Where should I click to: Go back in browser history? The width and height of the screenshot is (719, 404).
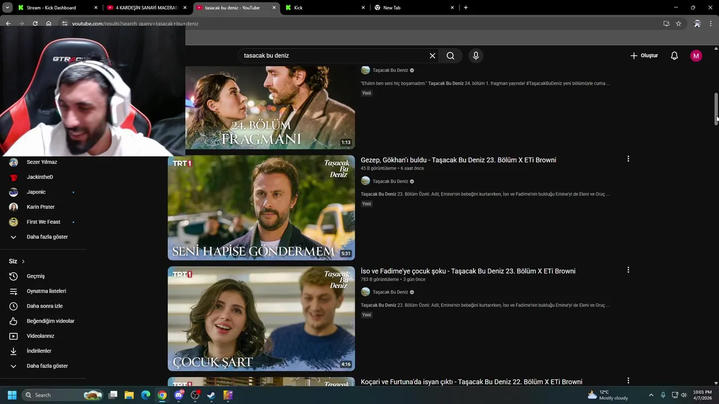click(x=8, y=24)
